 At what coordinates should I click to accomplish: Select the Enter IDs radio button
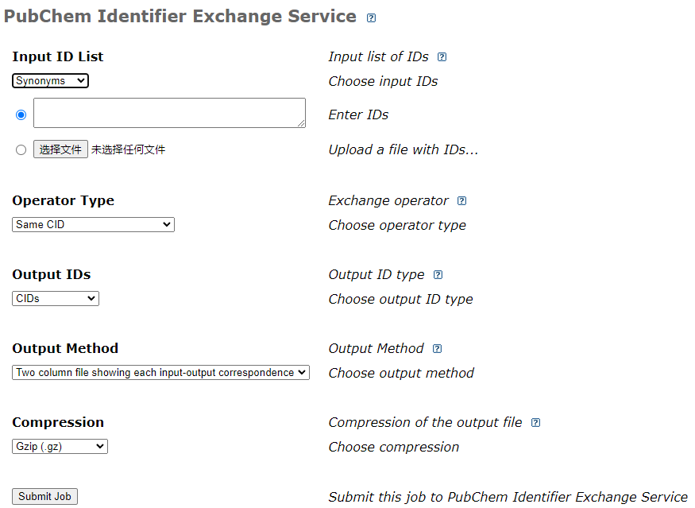tap(21, 114)
